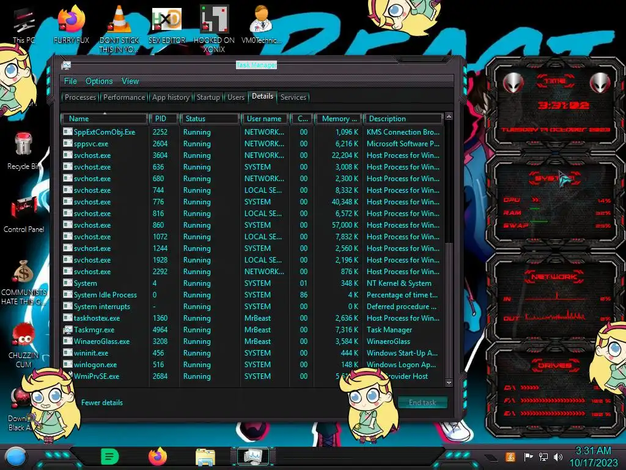Image resolution: width=626 pixels, height=470 pixels.
Task: Click the Taskmgr.exe process icon
Action: [67, 330]
